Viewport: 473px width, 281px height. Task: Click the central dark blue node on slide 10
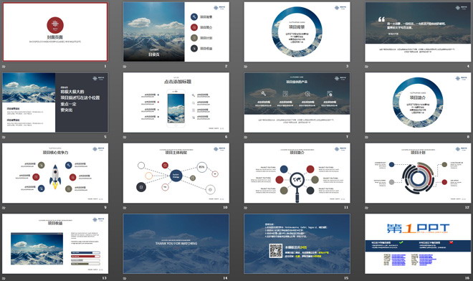(176, 176)
